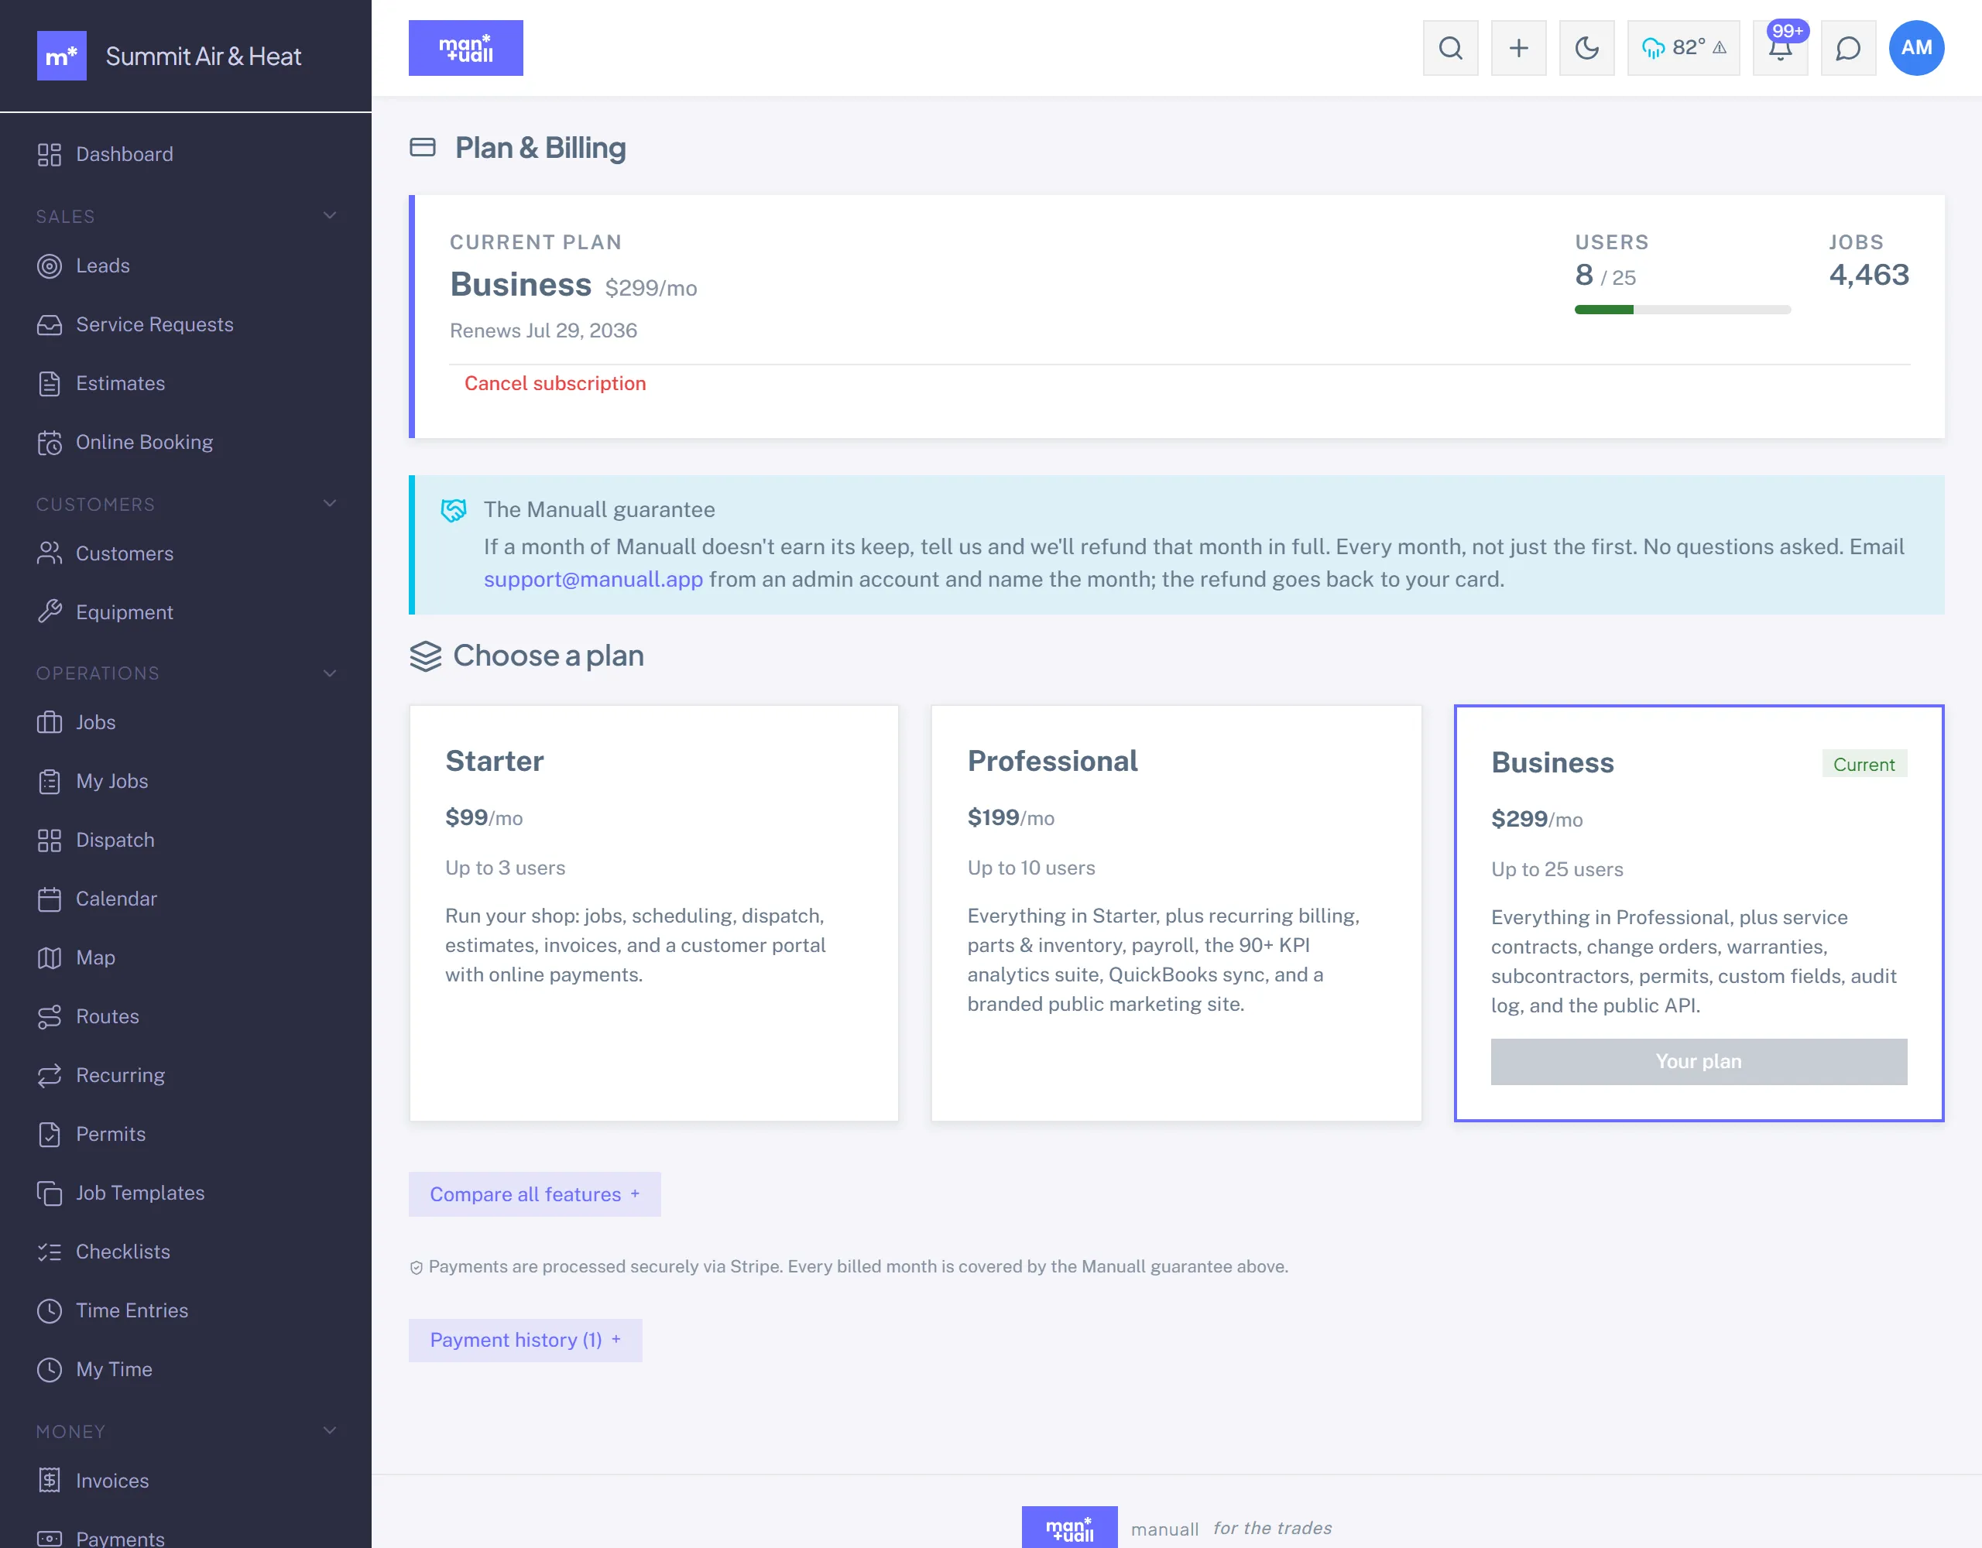
Task: Click the Plan & Billing card icon
Action: click(x=423, y=147)
